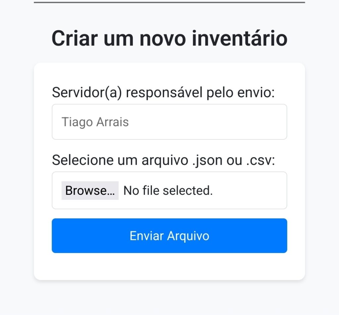Image resolution: width=339 pixels, height=315 pixels.
Task: Click the "Servidor(a) responsável pelo envio:" label
Action: [163, 92]
